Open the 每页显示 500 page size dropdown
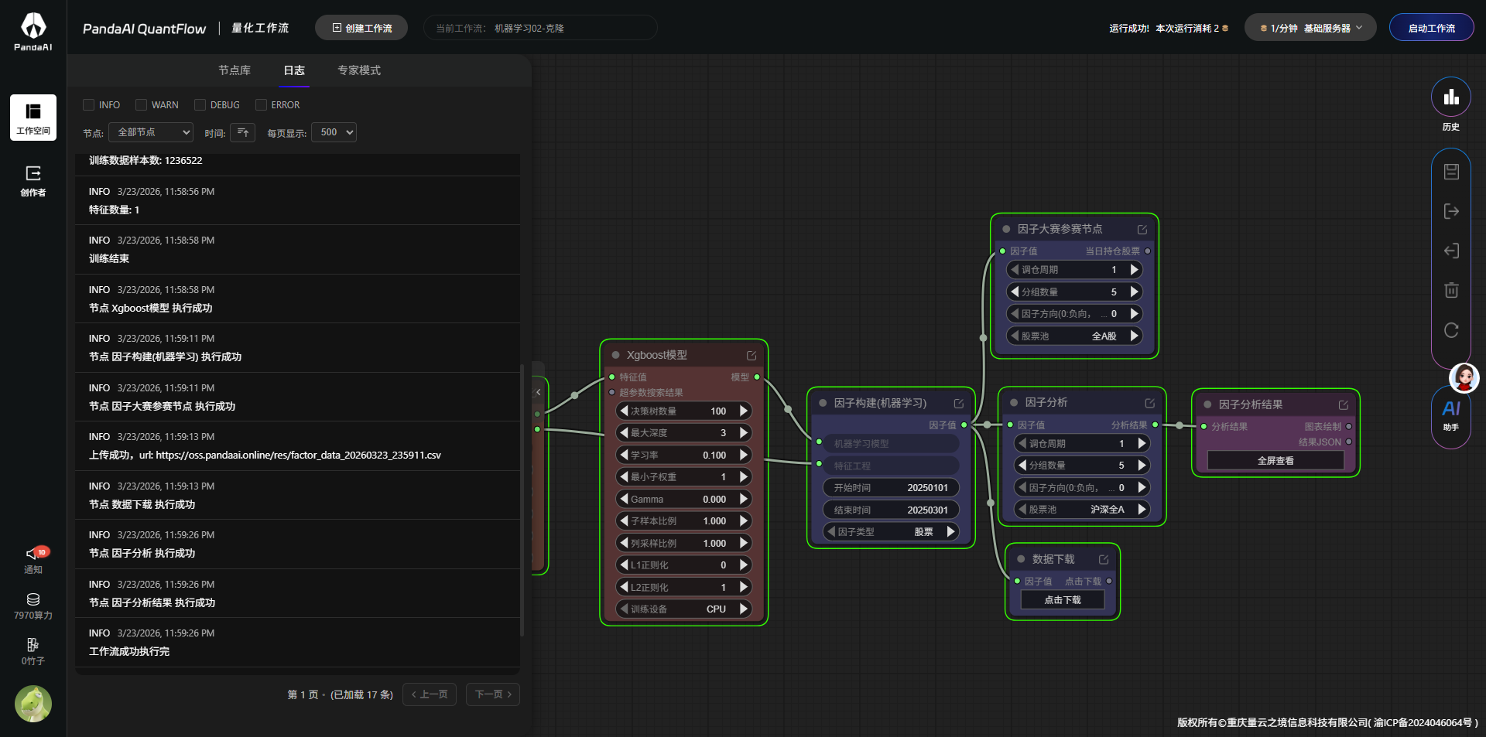 point(334,132)
